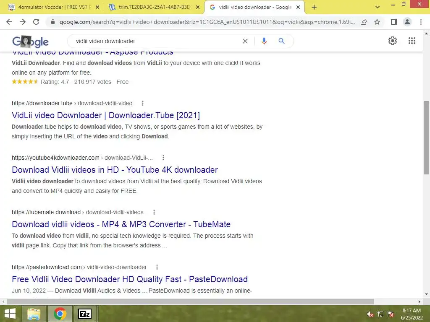The width and height of the screenshot is (430, 322).
Task: Click the address bar URL
Action: (x=207, y=22)
